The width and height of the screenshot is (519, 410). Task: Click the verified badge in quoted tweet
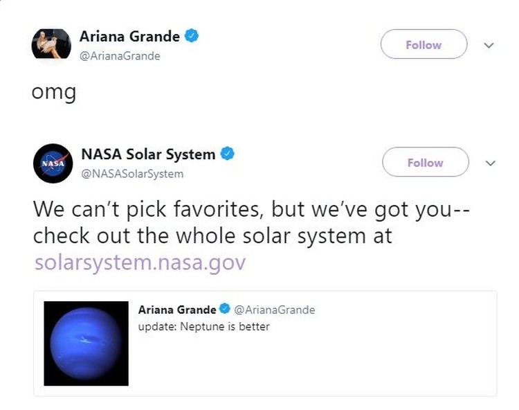pyautogui.click(x=225, y=309)
